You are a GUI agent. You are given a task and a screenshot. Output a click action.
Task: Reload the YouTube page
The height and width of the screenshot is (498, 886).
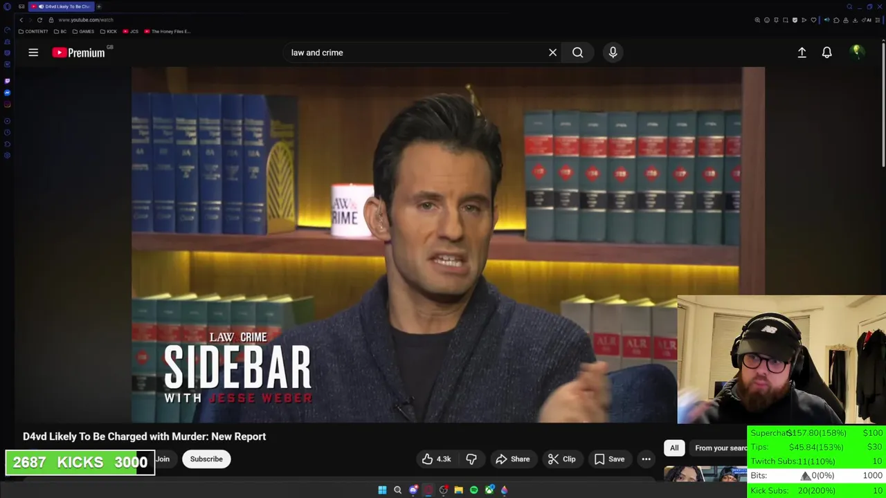(39, 20)
